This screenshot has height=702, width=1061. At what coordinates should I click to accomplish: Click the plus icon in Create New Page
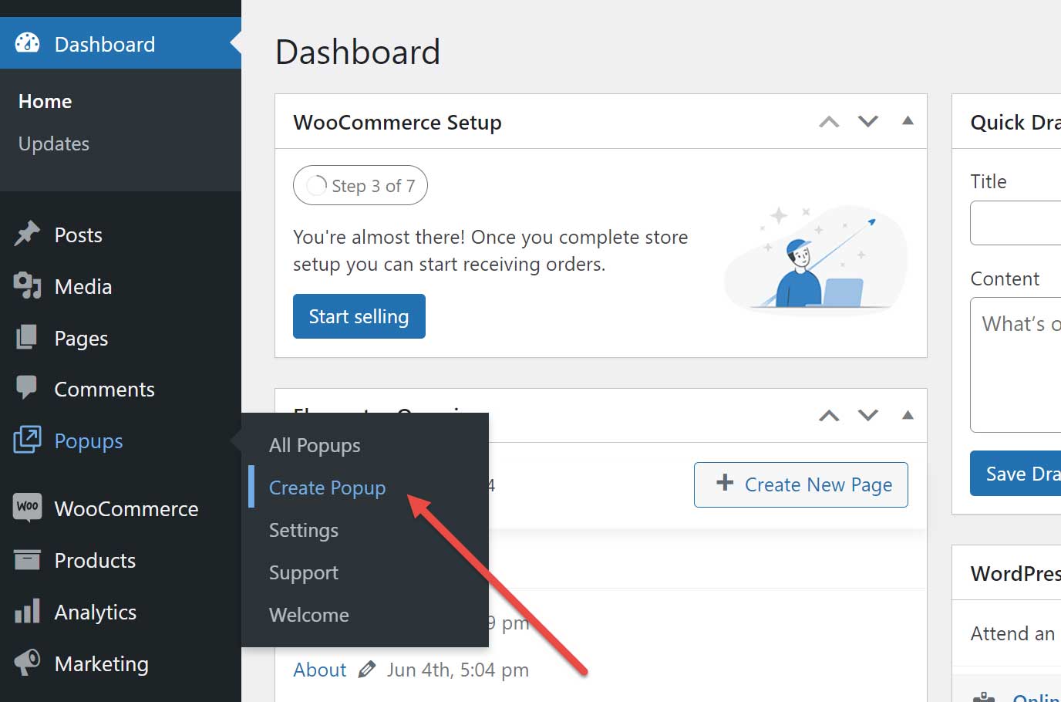click(x=725, y=483)
